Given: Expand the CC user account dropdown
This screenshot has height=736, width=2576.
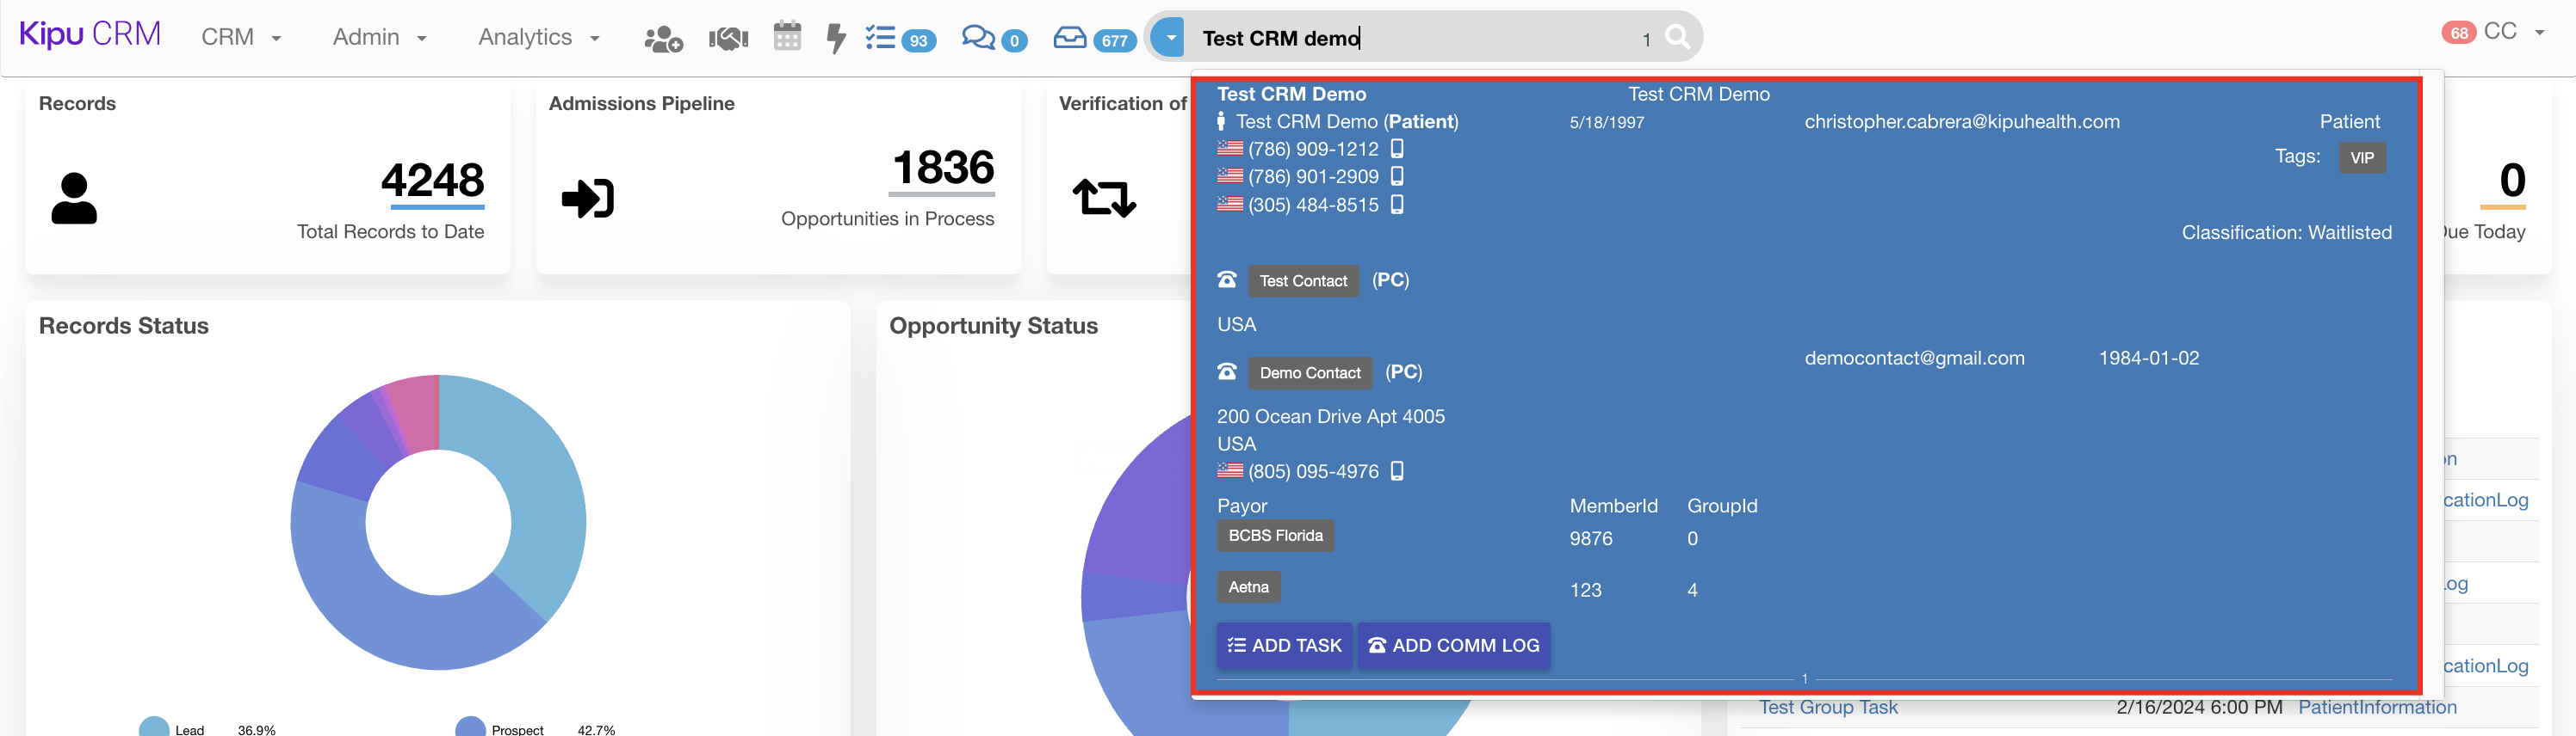Looking at the screenshot, I should click(2508, 32).
